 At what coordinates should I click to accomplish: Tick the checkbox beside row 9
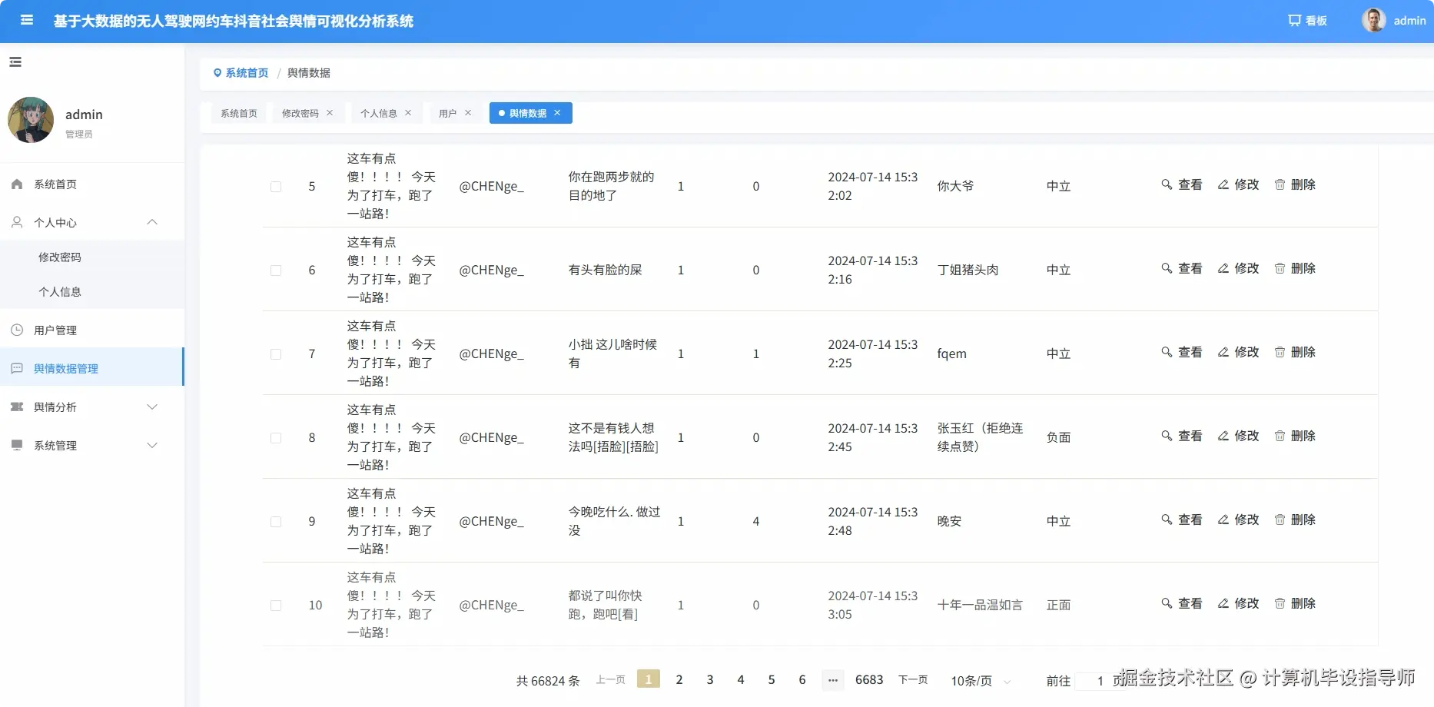[276, 521]
